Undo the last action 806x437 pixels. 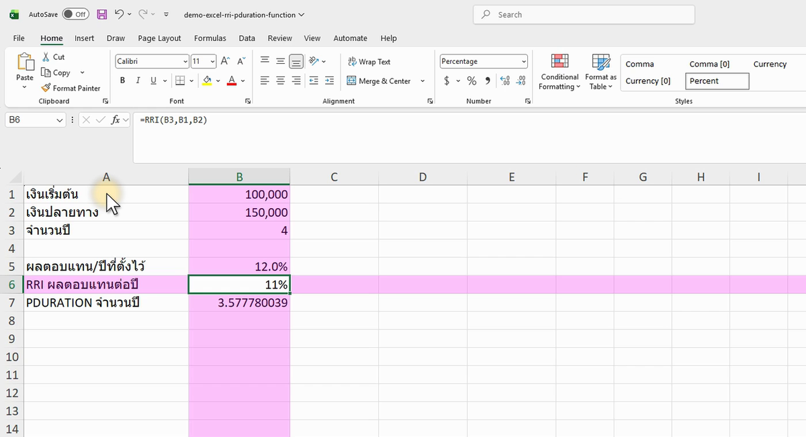point(119,14)
